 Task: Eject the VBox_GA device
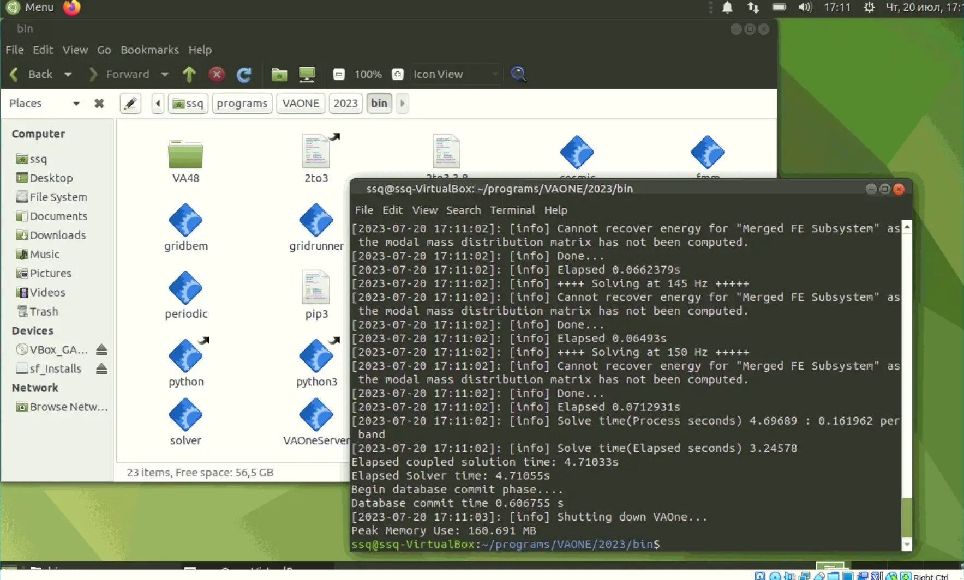[x=101, y=350]
